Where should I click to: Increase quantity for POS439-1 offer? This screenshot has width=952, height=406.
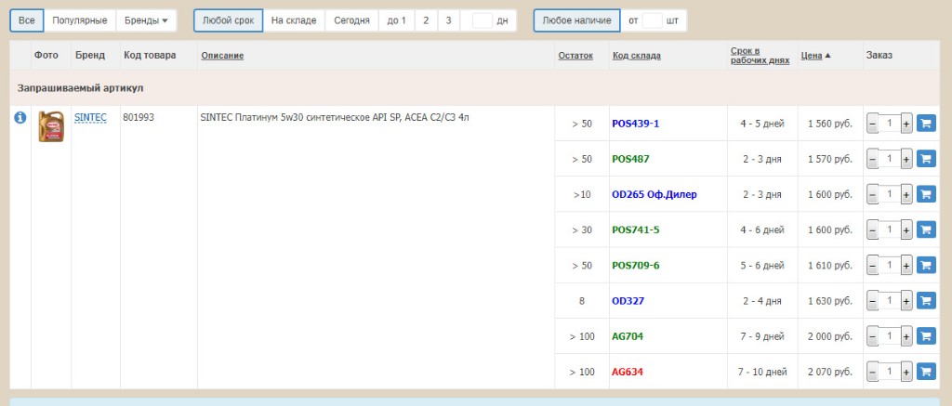(906, 124)
